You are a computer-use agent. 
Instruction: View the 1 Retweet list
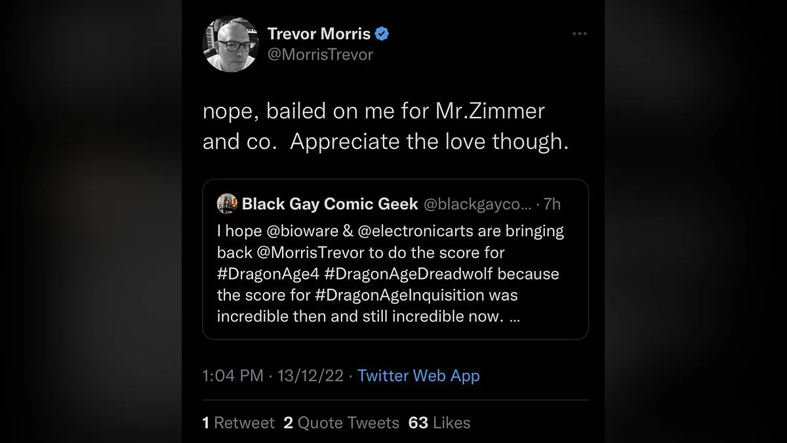239,423
